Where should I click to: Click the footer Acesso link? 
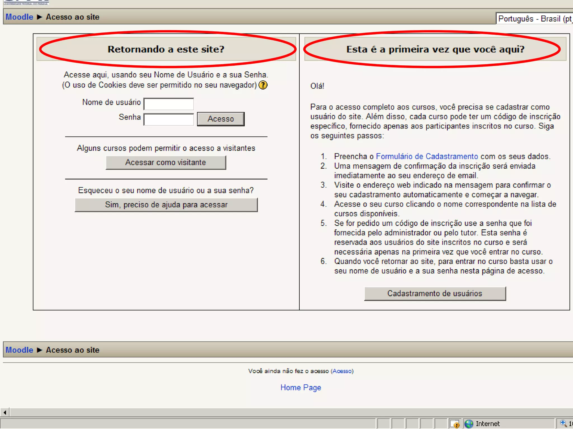tap(342, 371)
